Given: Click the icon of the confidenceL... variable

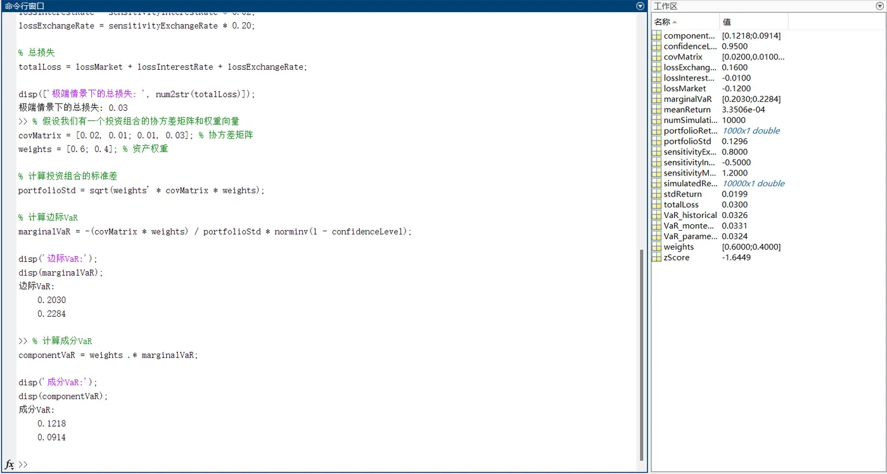Looking at the screenshot, I should point(657,46).
